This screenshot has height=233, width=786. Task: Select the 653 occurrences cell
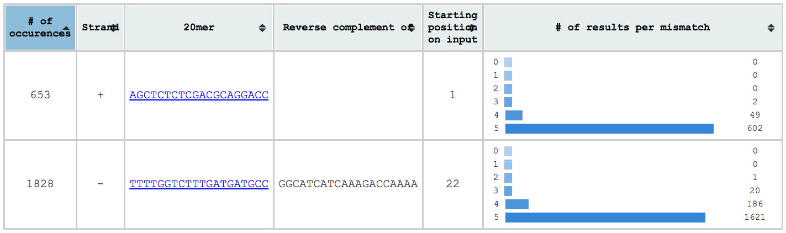[x=40, y=95]
